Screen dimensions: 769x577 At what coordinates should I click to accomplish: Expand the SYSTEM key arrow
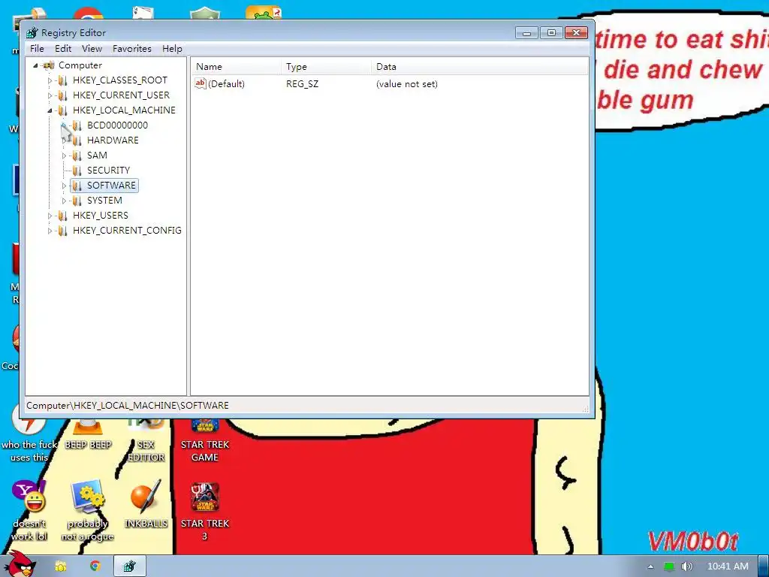click(64, 201)
